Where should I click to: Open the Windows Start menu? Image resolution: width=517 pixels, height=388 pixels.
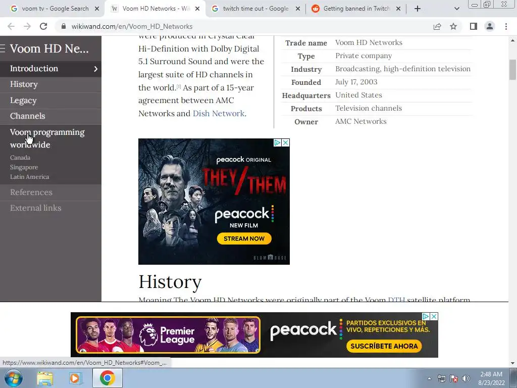click(13, 378)
